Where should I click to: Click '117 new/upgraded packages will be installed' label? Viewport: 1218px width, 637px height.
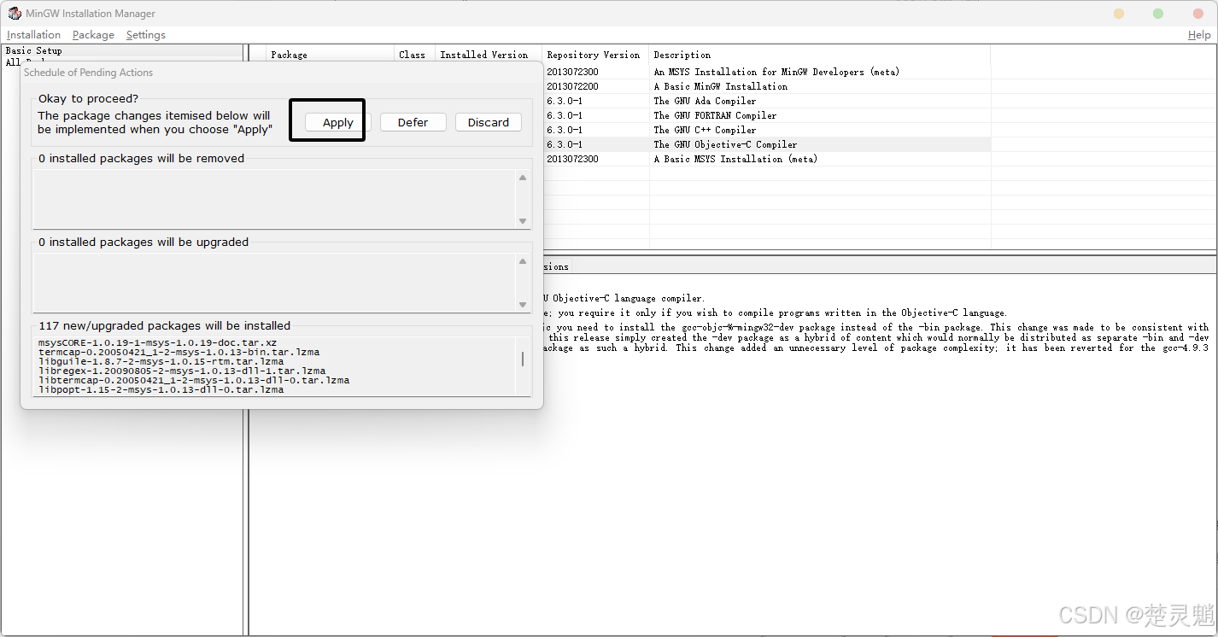164,325
